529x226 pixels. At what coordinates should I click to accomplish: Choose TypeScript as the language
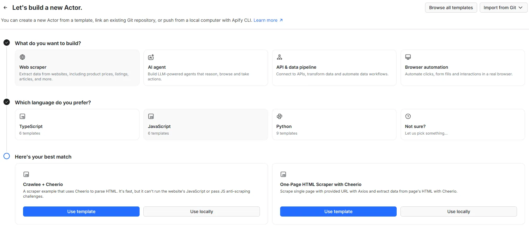pos(77,125)
